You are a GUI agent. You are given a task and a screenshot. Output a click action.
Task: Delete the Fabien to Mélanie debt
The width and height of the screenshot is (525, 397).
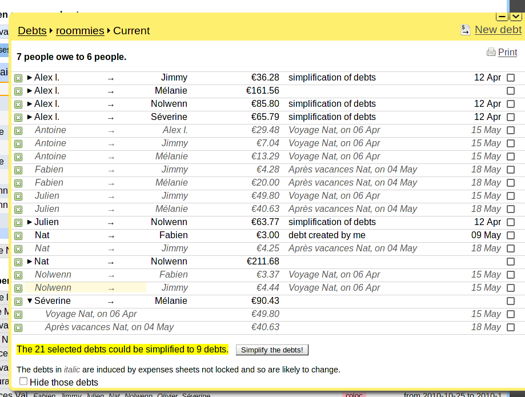18,183
